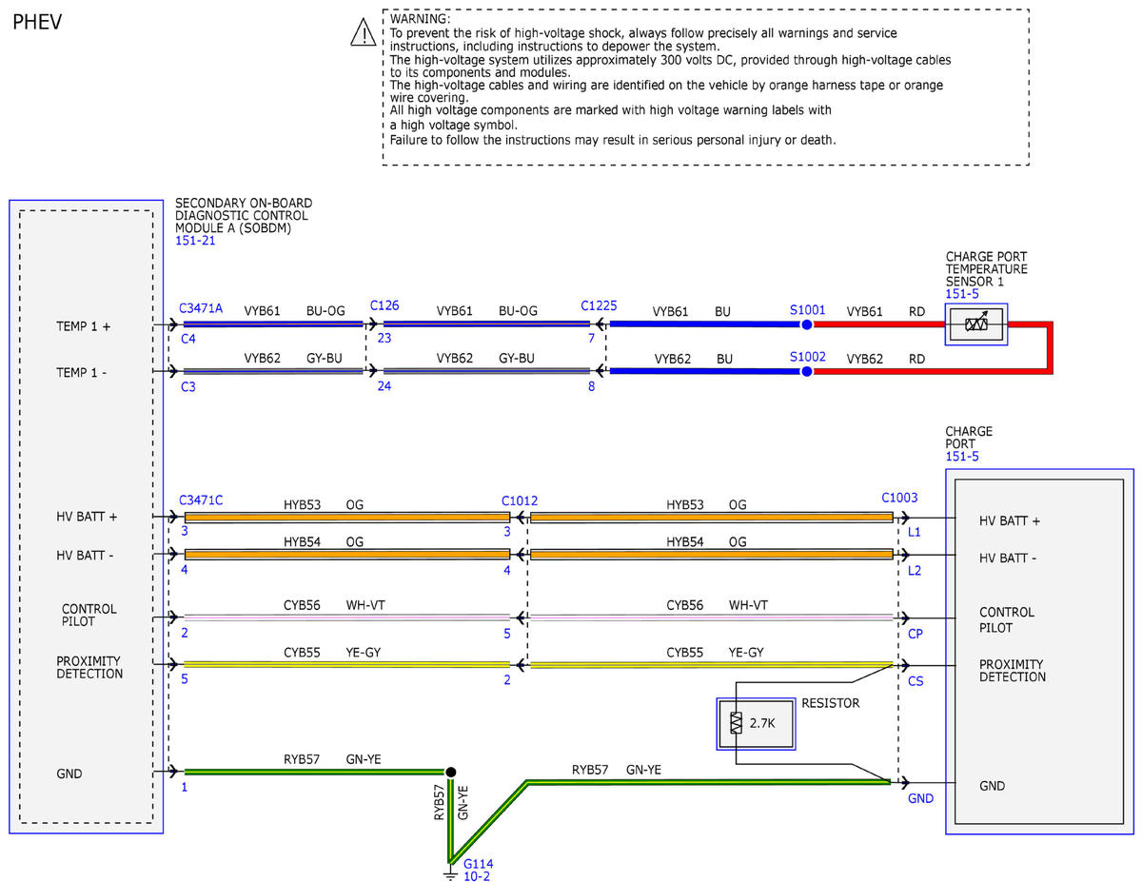Viewport: 1142px width, 882px height.
Task: Select the 2.7K resistor value text
Action: [x=763, y=723]
